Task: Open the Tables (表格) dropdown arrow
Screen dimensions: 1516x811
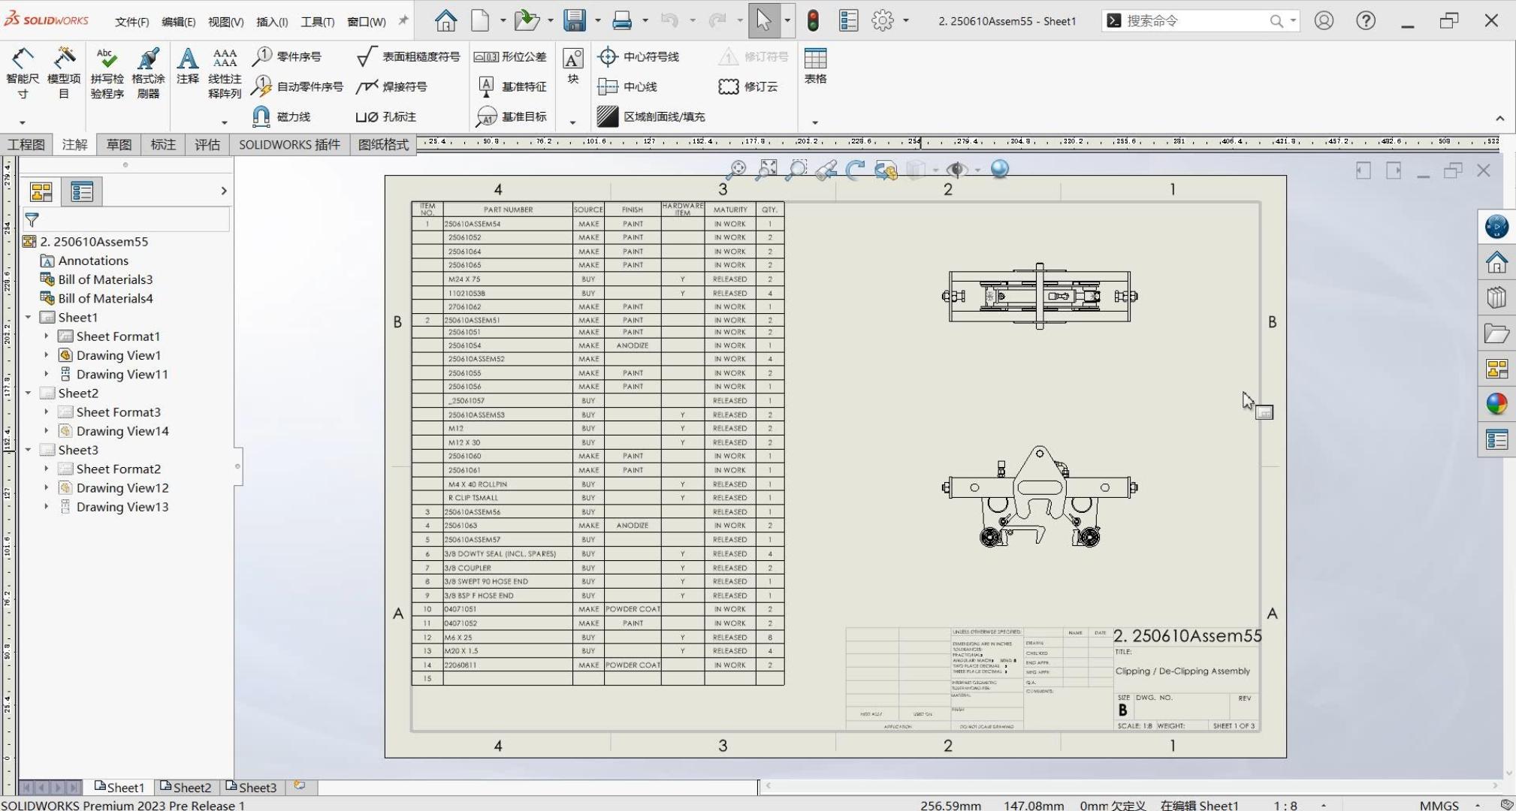Action: point(815,122)
